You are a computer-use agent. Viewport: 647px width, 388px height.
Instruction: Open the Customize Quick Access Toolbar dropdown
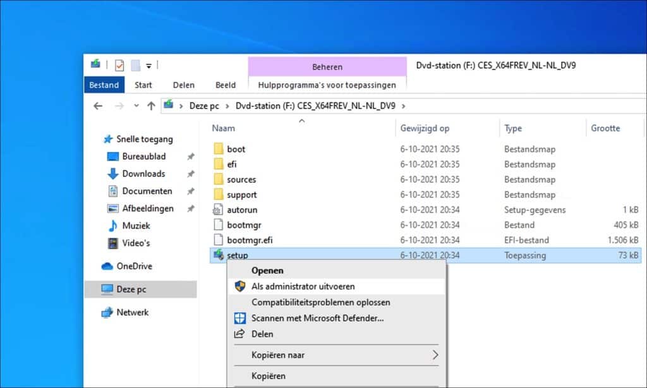click(148, 66)
